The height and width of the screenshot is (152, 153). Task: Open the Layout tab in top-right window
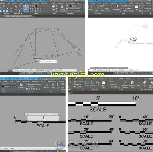(148, 3)
